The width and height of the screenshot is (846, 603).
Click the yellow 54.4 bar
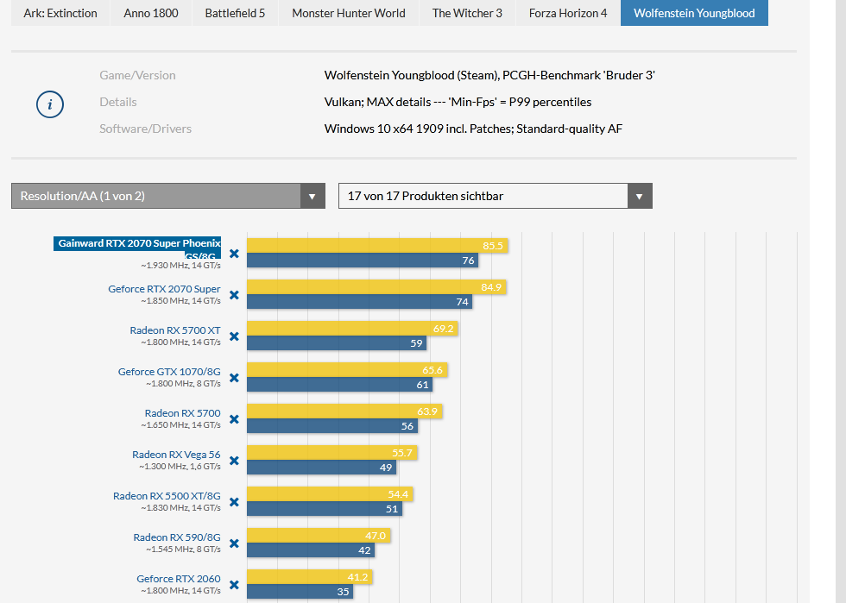click(x=330, y=494)
